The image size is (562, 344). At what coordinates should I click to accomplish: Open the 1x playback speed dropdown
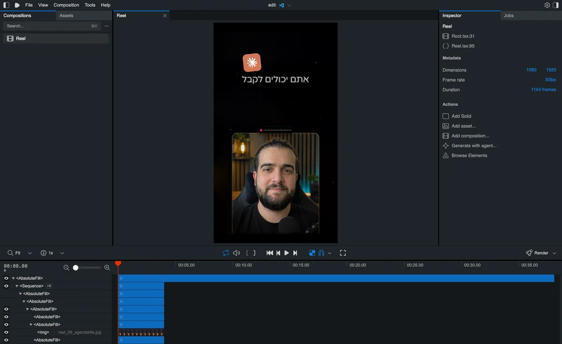point(62,253)
